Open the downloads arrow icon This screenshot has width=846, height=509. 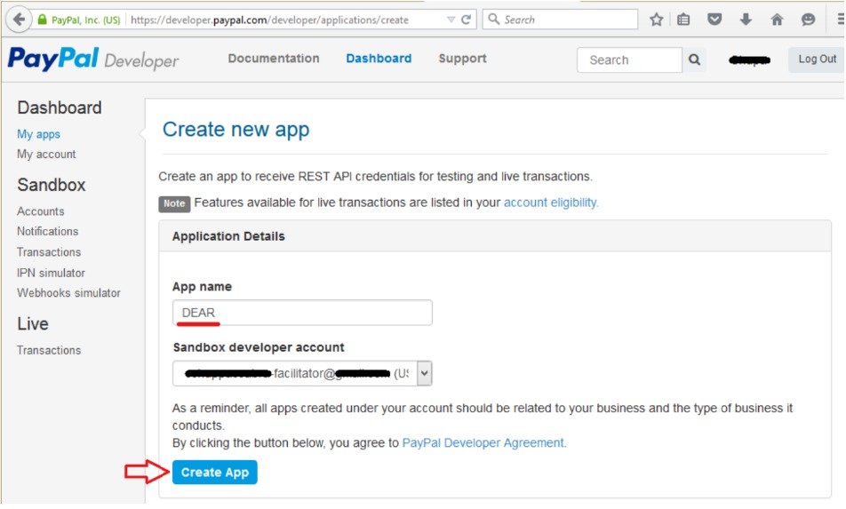click(746, 20)
